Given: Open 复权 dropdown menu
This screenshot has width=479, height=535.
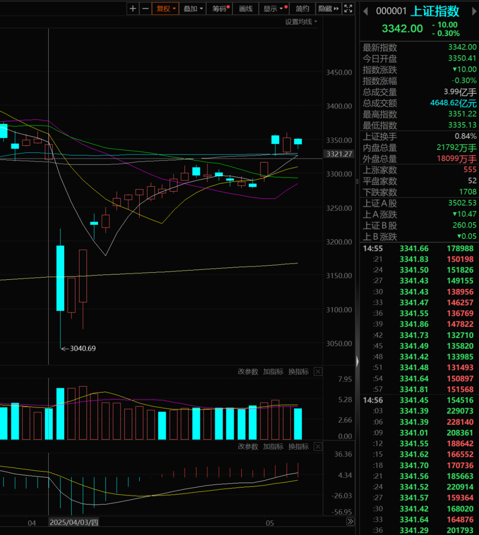Looking at the screenshot, I should [166, 8].
